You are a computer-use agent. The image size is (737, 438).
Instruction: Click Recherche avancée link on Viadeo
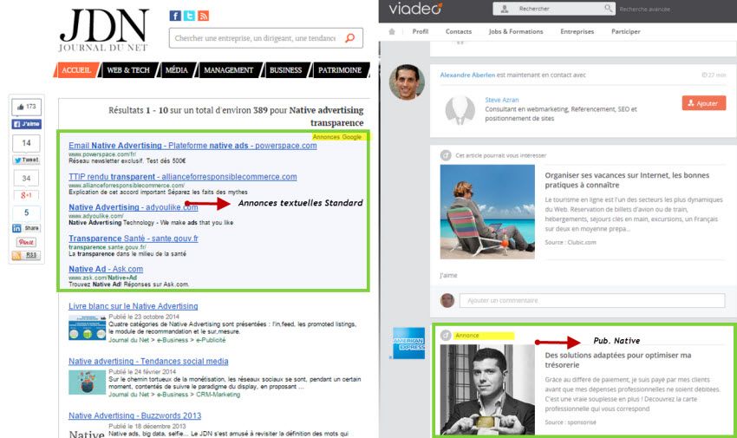point(644,9)
